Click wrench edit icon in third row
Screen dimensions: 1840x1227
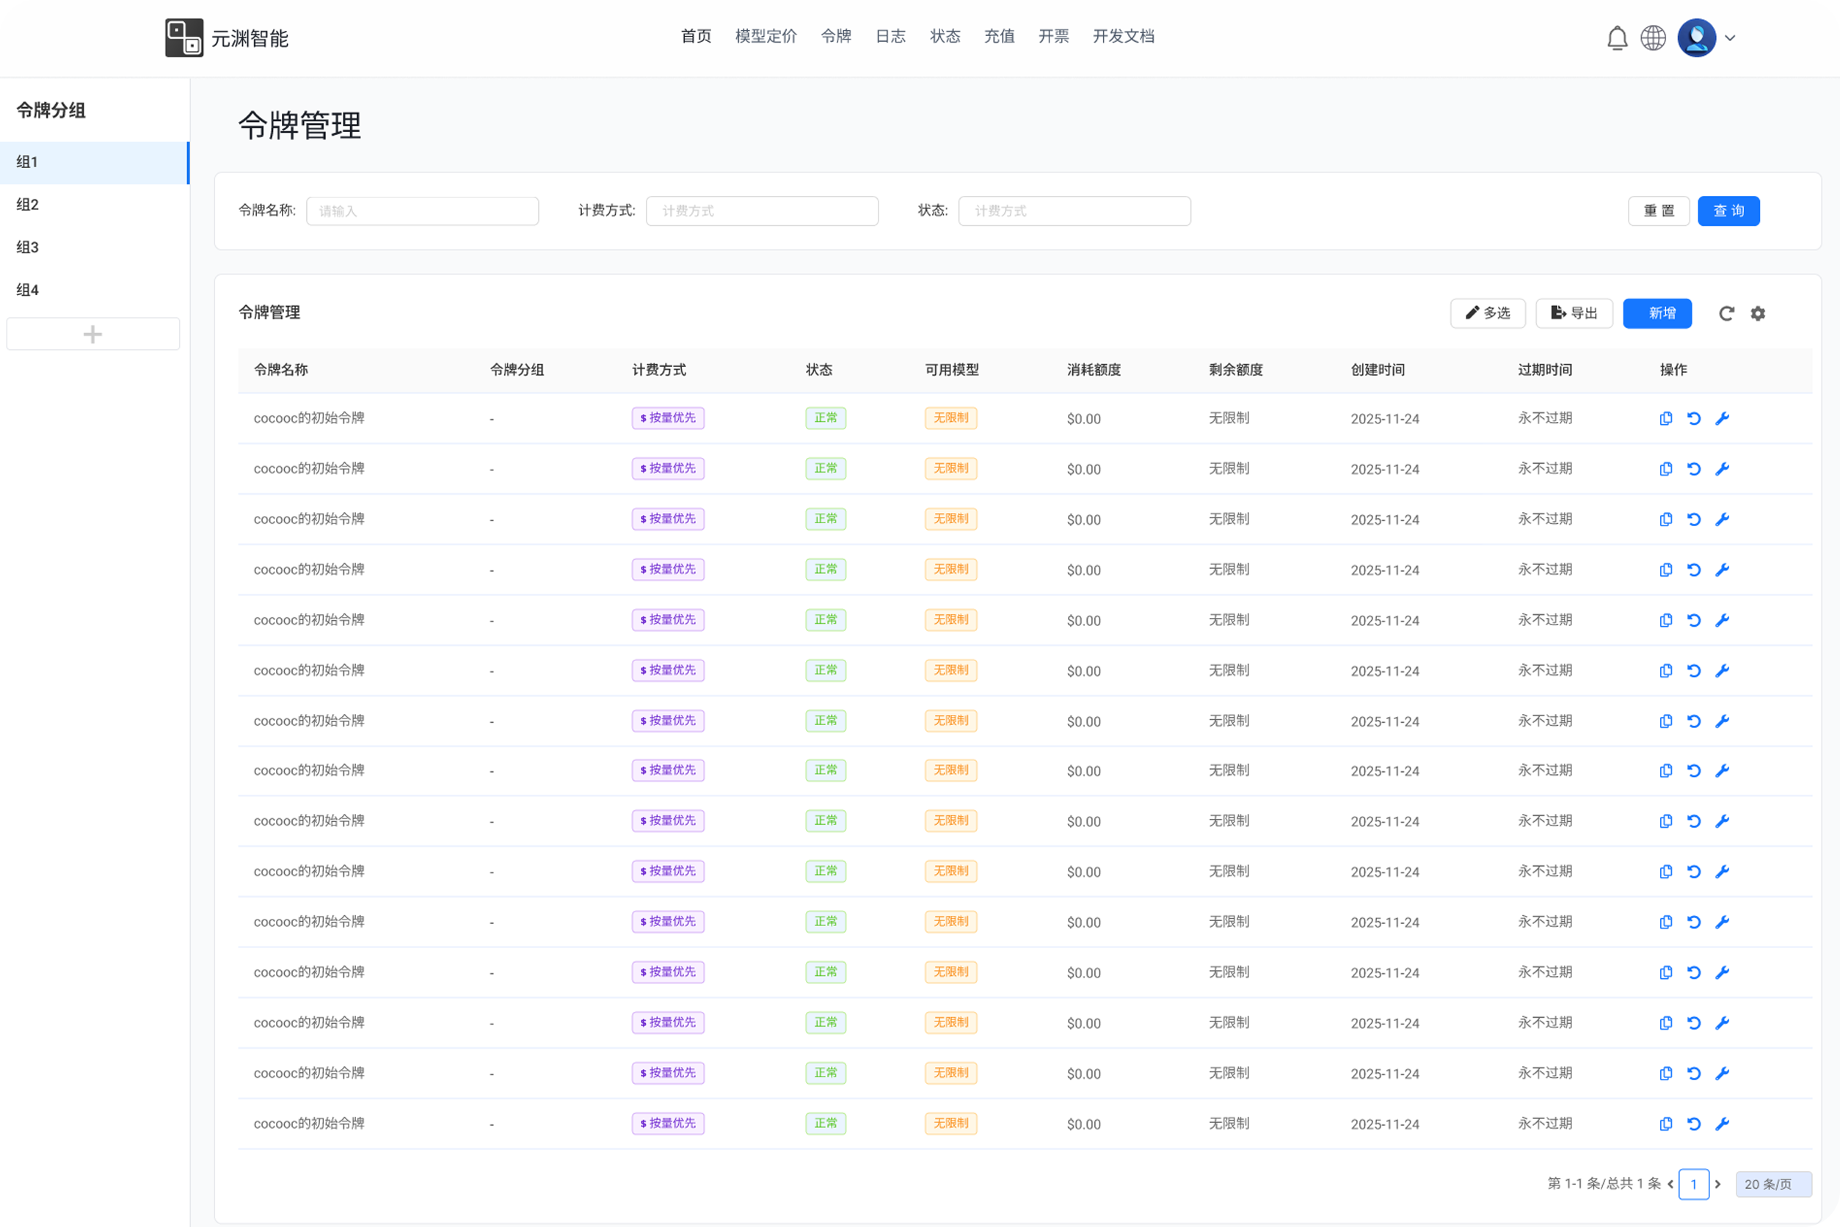tap(1722, 520)
